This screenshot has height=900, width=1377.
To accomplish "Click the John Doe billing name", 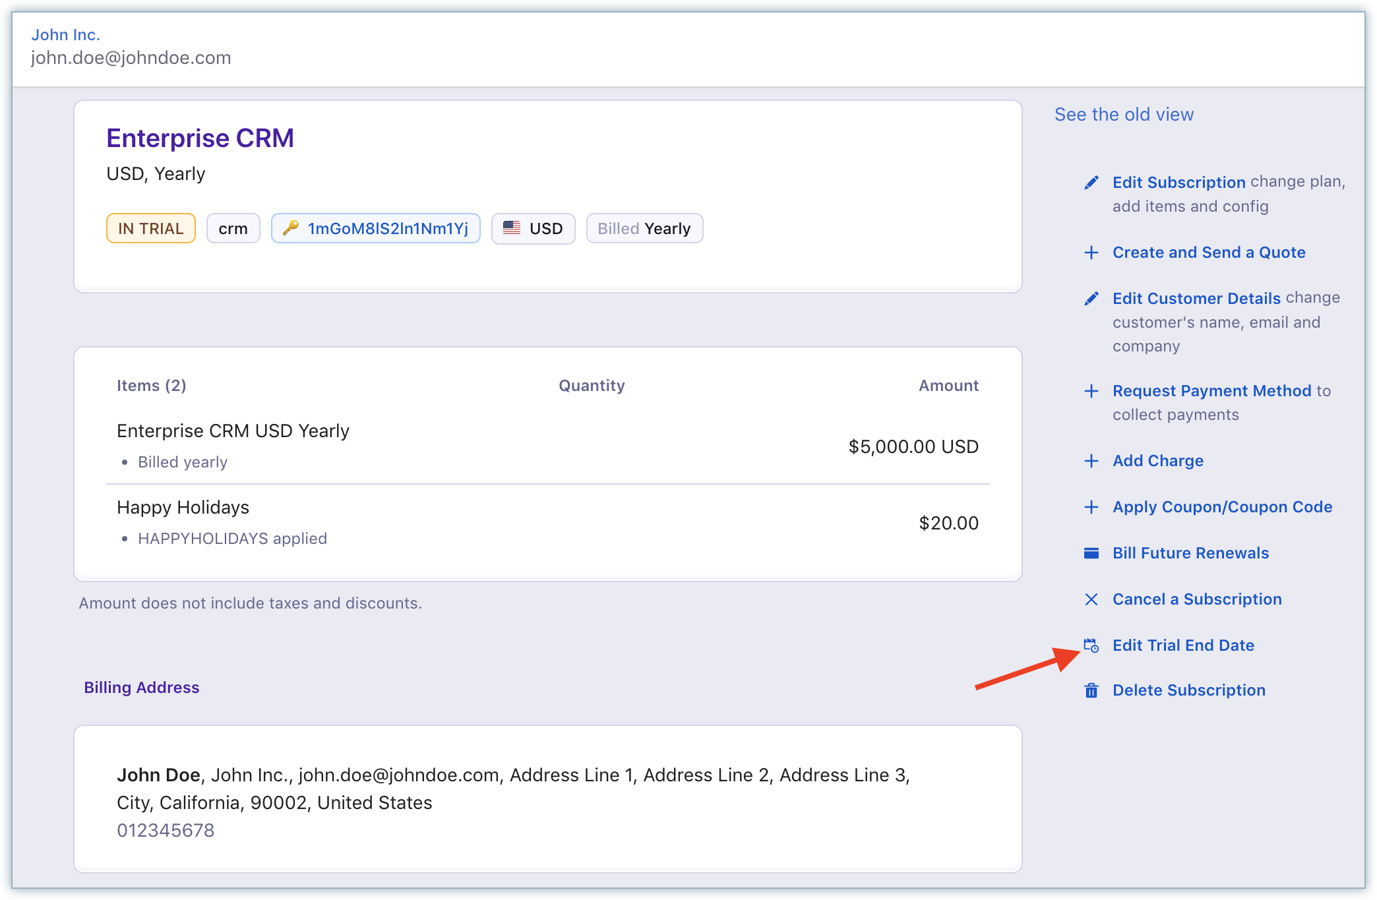I will coord(158,775).
